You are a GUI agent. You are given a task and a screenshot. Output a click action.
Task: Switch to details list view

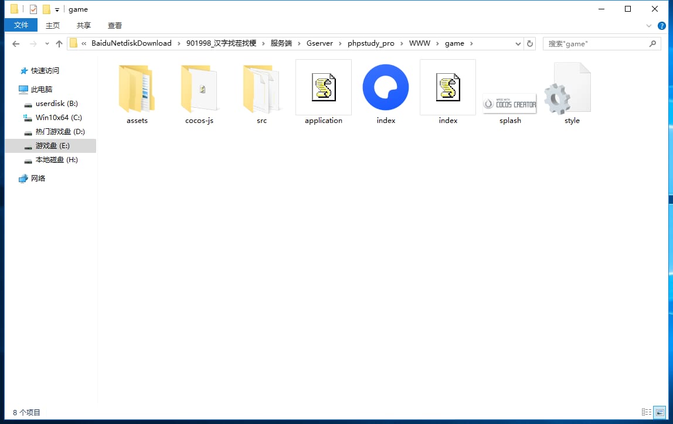point(647,412)
